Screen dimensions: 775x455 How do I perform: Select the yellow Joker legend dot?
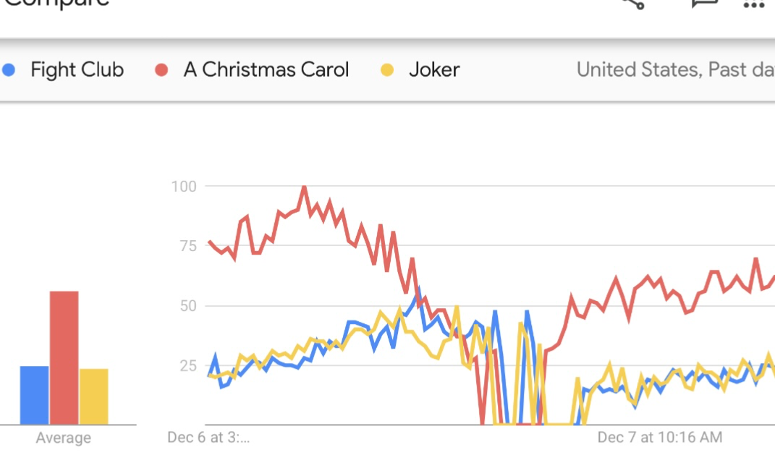click(x=387, y=69)
